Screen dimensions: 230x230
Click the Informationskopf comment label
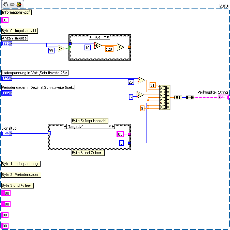pyautogui.click(x=16, y=12)
